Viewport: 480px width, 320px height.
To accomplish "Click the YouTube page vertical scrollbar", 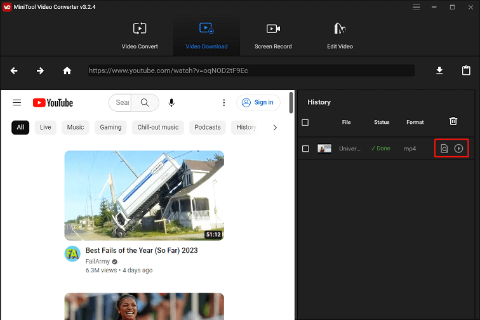I will [291, 103].
